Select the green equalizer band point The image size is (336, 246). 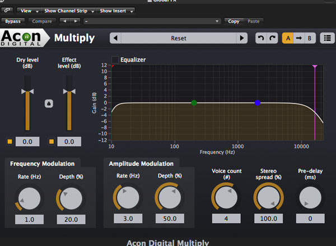(x=194, y=103)
